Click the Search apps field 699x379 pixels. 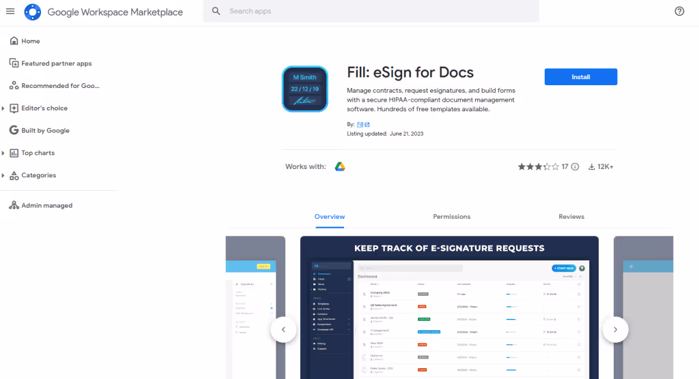coord(371,11)
